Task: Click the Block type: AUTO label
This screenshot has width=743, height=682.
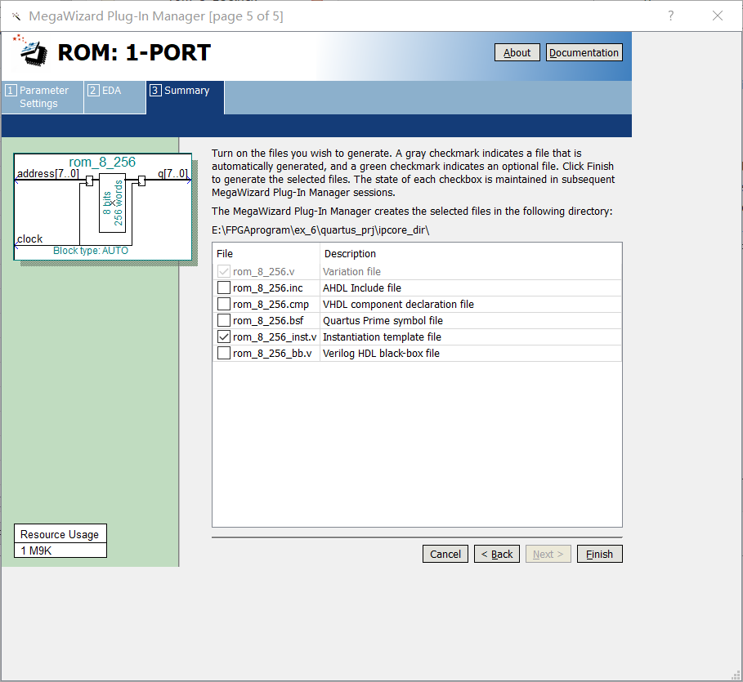Action: click(x=91, y=251)
